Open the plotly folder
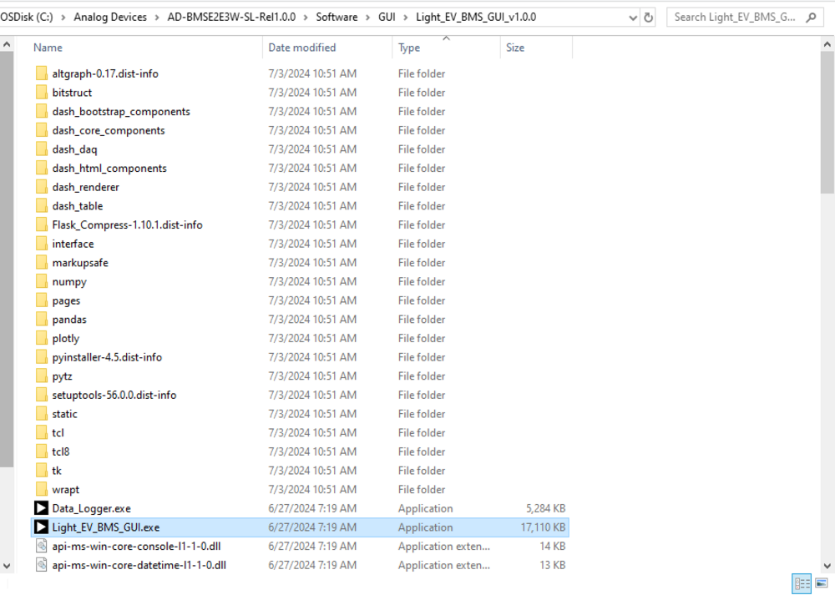This screenshot has height=595, width=835. pyautogui.click(x=67, y=338)
